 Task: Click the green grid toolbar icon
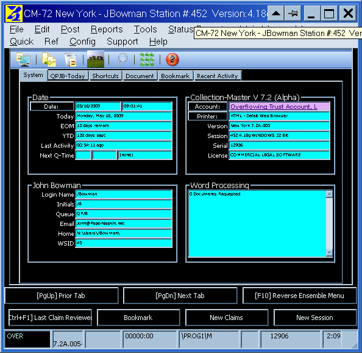pyautogui.click(x=147, y=59)
